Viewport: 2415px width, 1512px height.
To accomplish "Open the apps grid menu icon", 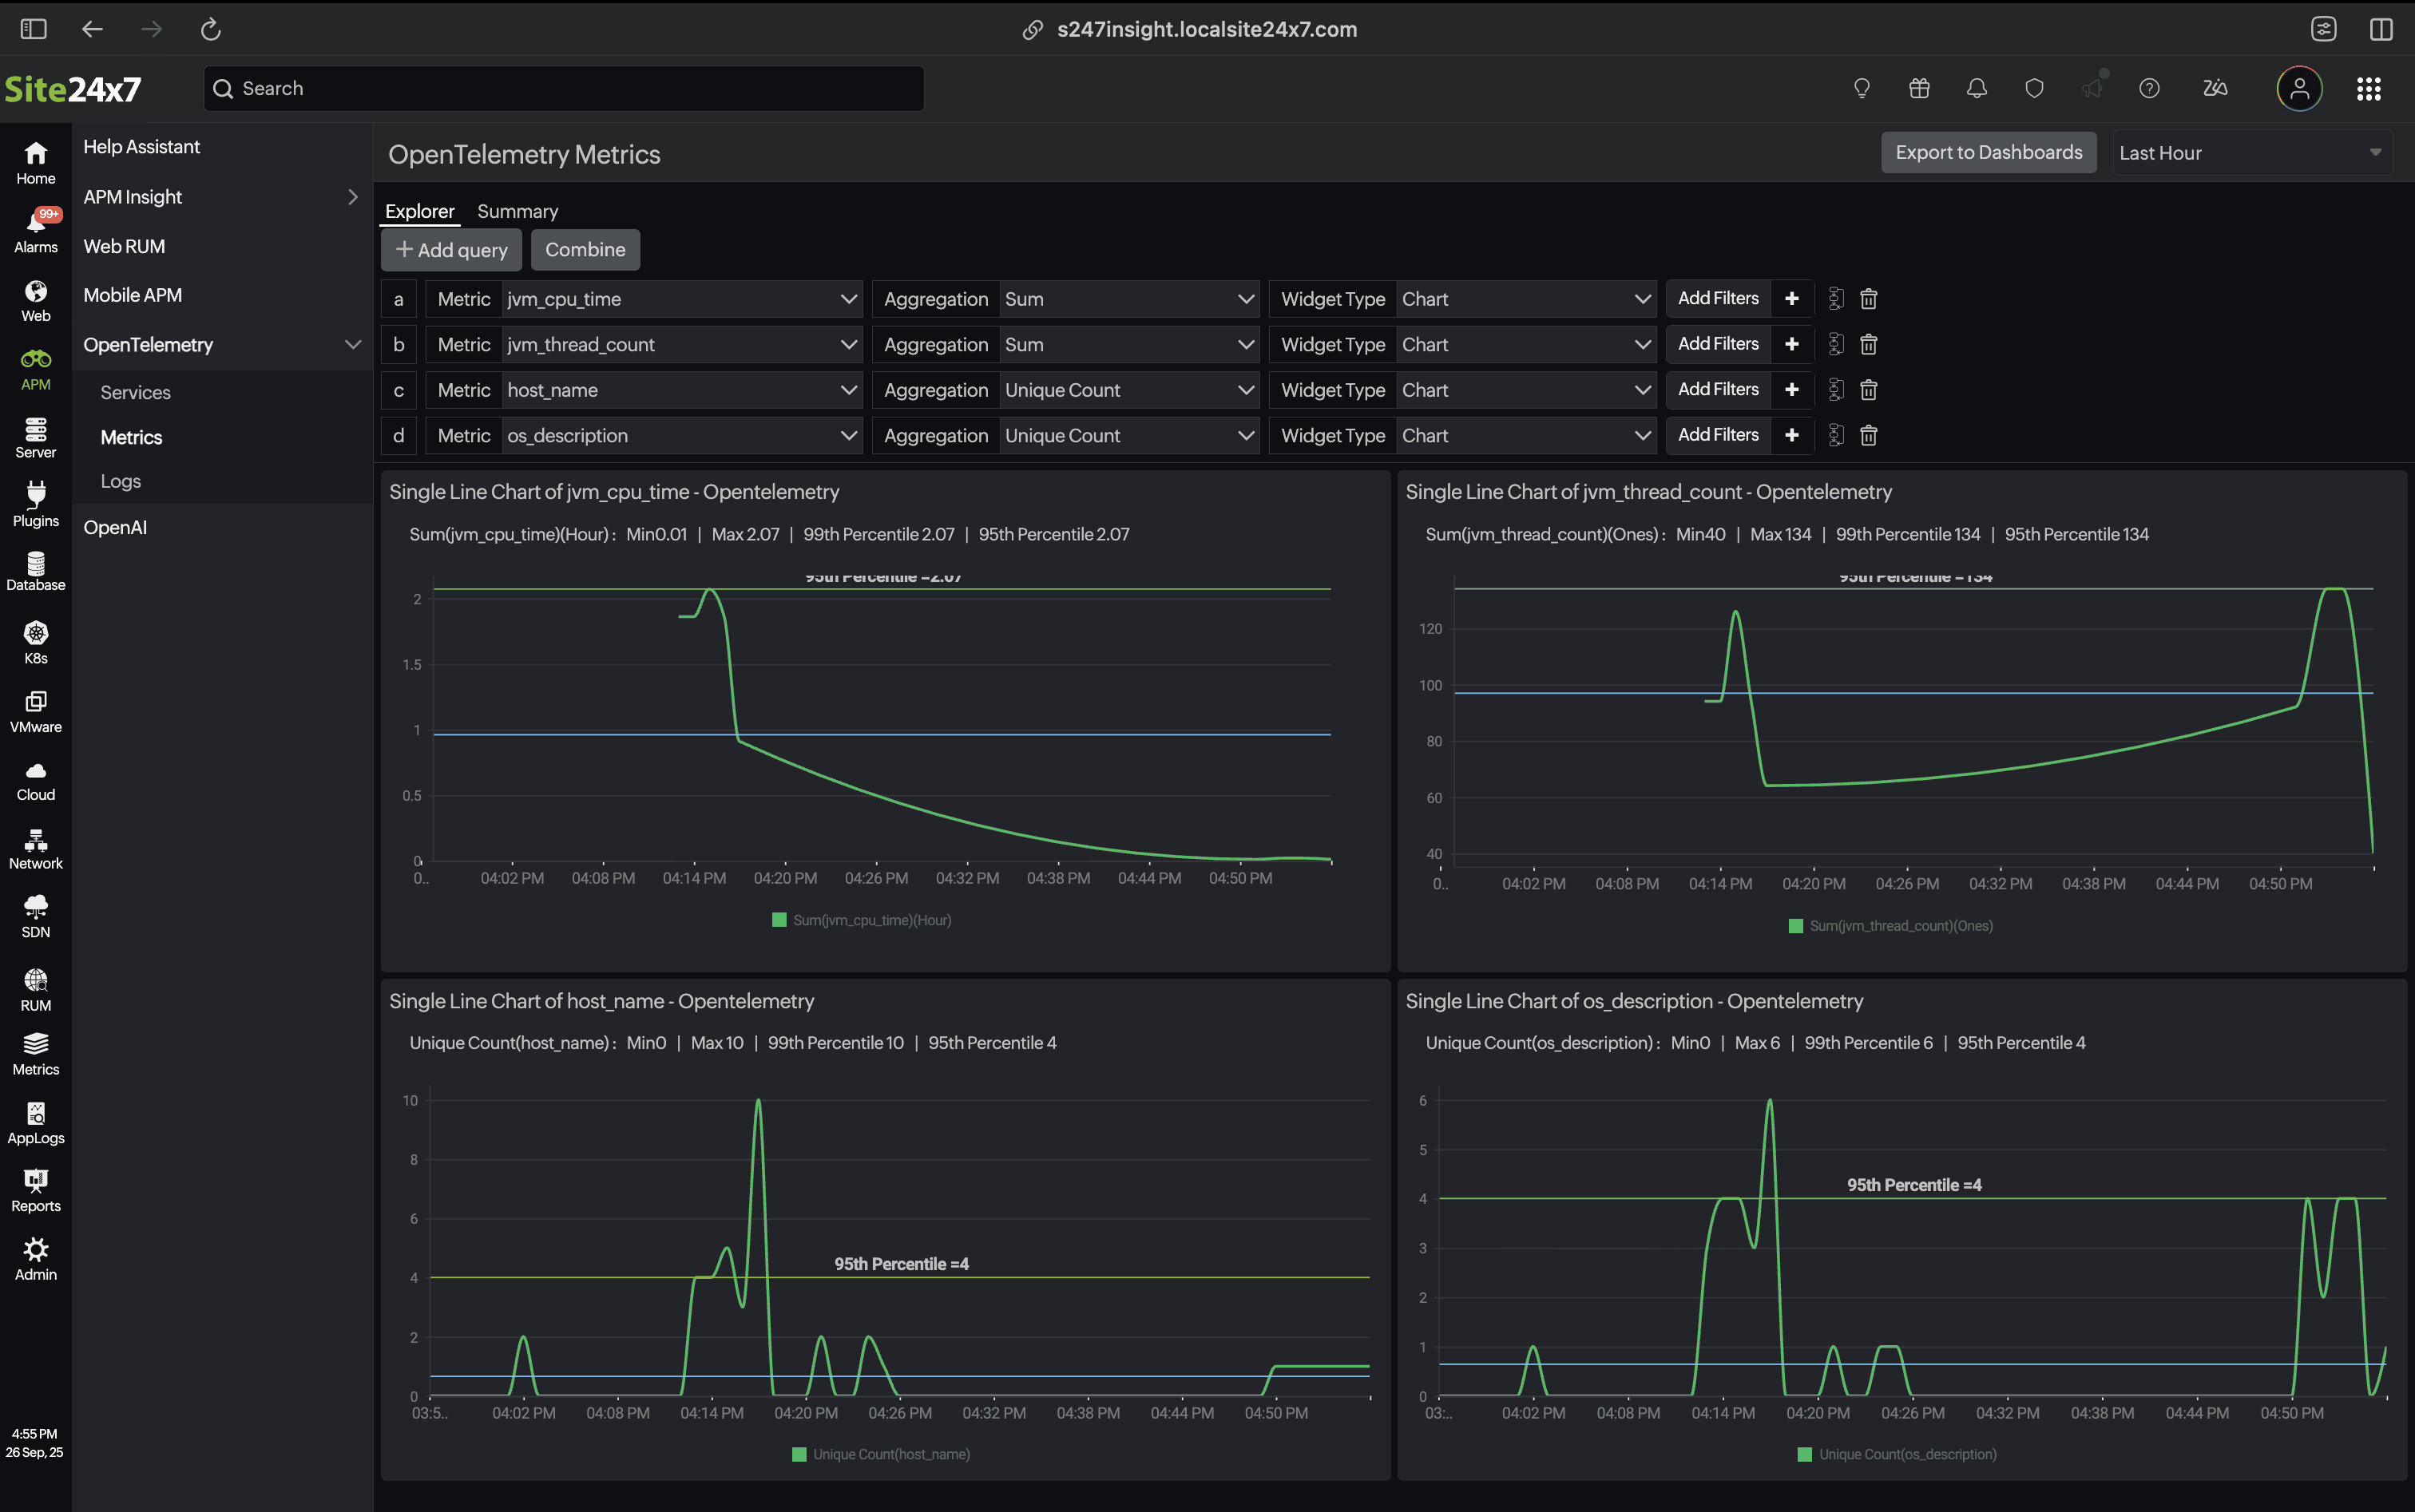I will 2368,88.
